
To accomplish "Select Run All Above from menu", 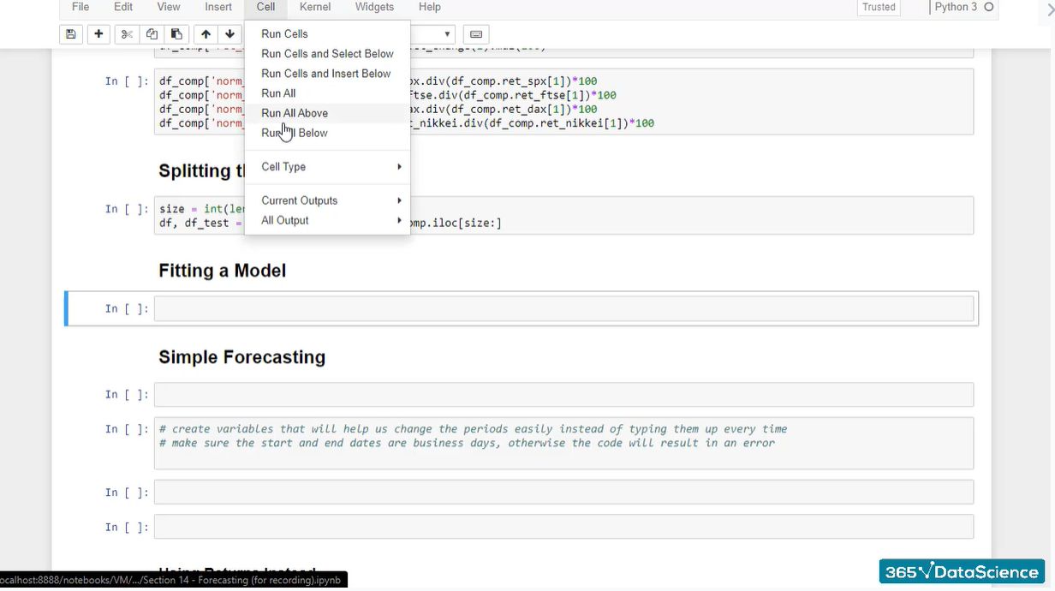I will (295, 113).
